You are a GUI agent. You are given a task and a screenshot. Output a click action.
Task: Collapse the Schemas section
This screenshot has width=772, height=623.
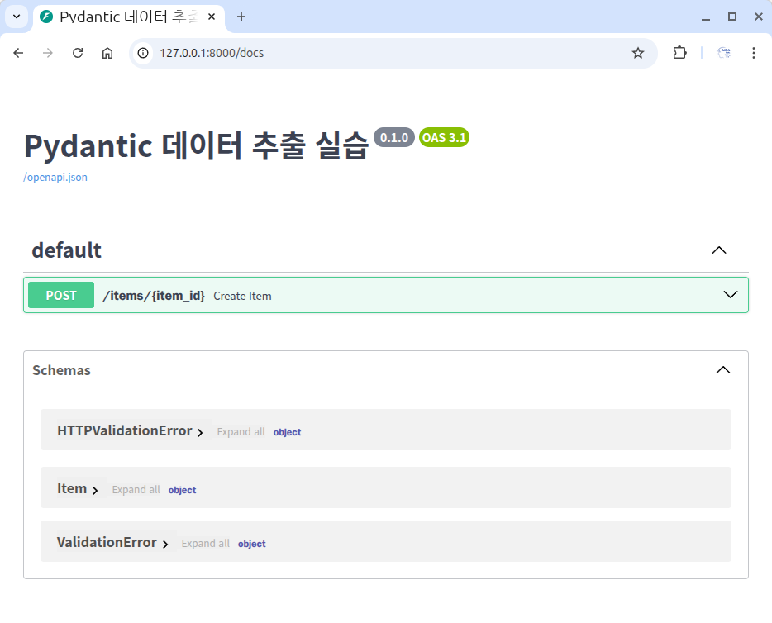coord(722,370)
